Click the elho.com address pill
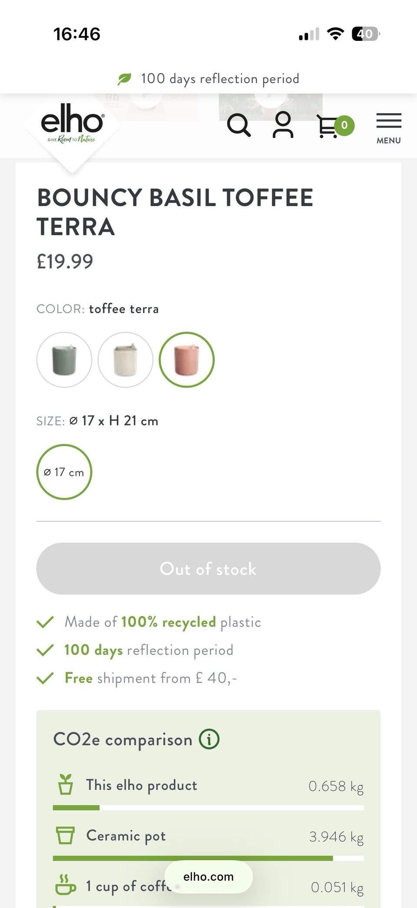Viewport: 417px width, 908px height. click(x=208, y=877)
